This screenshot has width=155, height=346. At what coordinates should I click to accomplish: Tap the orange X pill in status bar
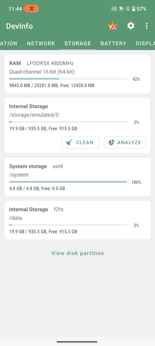(x=32, y=9)
